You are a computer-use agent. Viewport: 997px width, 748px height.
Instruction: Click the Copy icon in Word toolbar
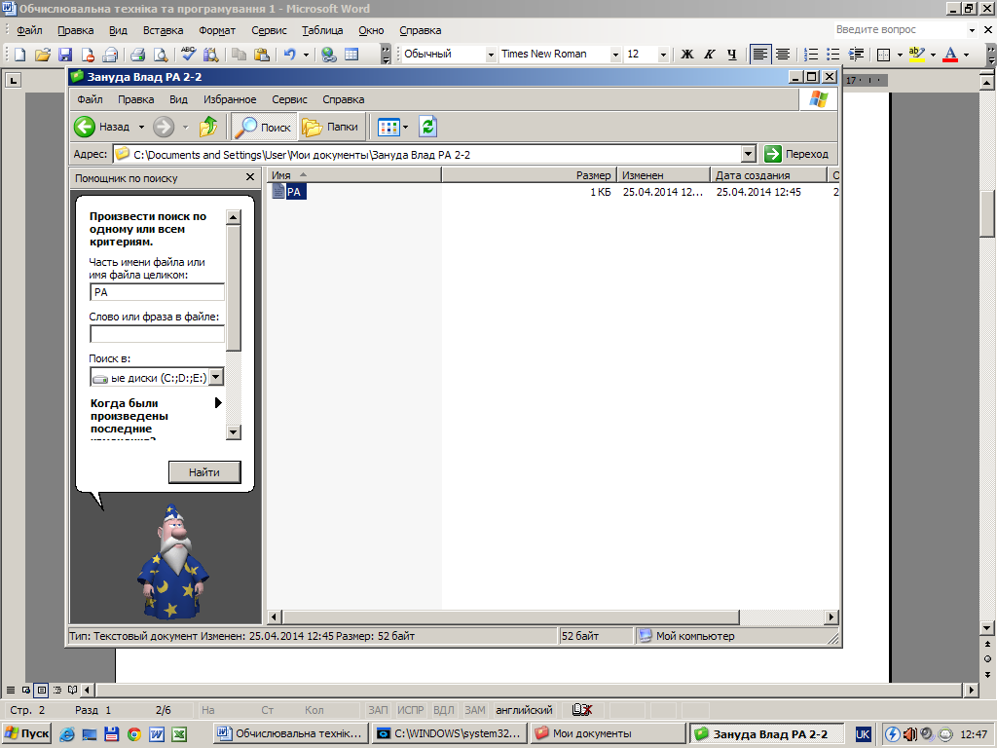(x=240, y=55)
